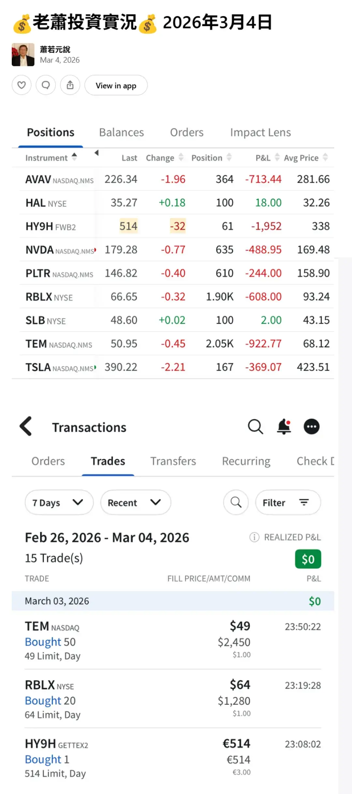Open the Filter button
The image size is (352, 794).
(x=288, y=503)
